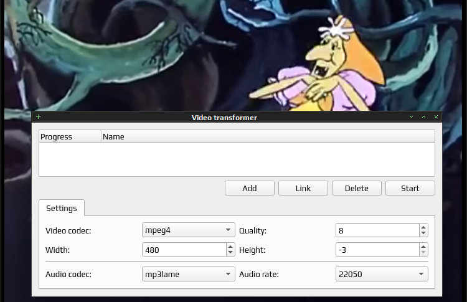Open the Video codec mpeg4 dropdown
Image resolution: width=467 pixels, height=302 pixels.
point(189,230)
